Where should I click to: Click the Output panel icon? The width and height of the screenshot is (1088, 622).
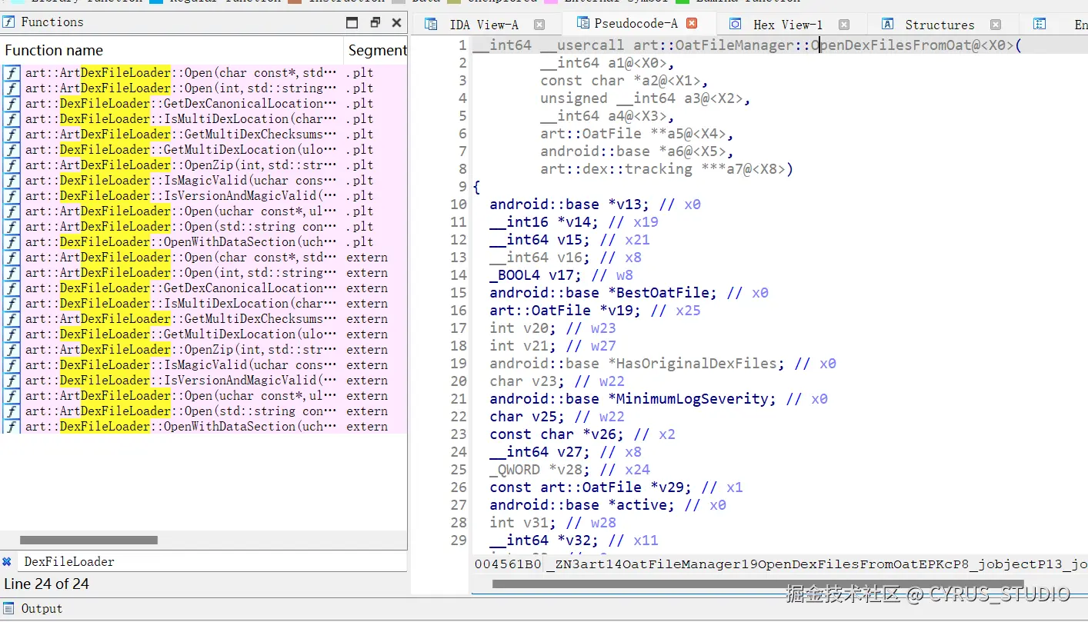pos(9,608)
